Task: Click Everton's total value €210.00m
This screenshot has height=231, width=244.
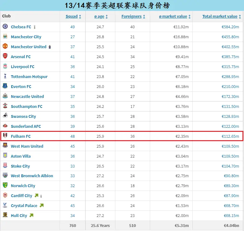Action: [230, 86]
